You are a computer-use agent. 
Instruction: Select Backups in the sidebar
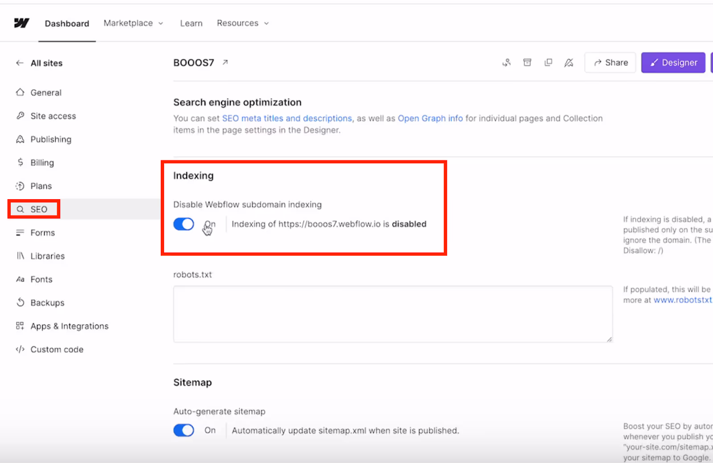point(47,303)
